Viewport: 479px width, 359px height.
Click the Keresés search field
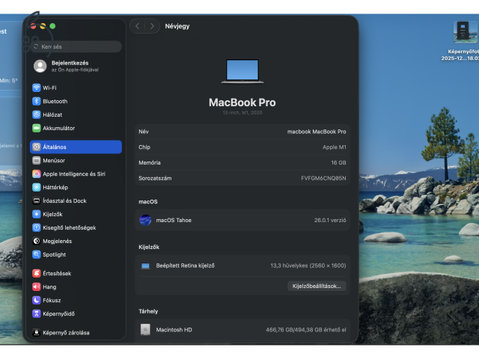(x=76, y=46)
